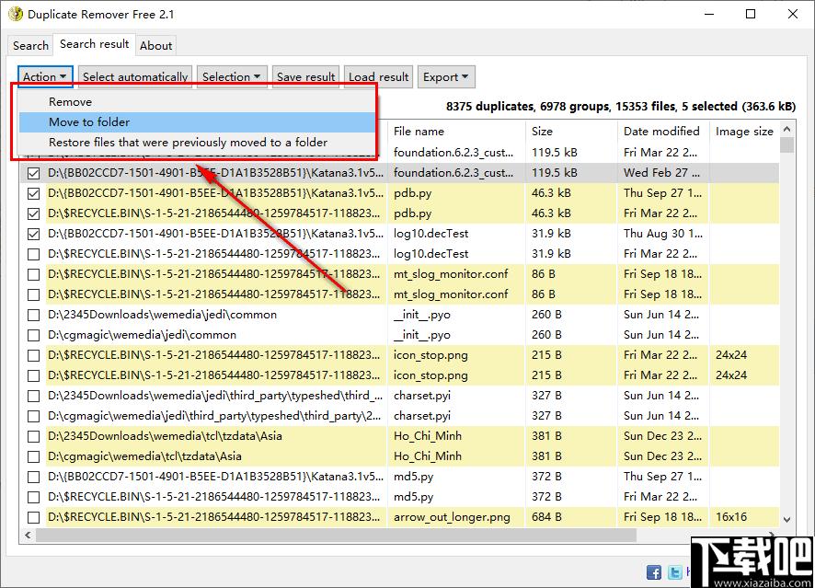Image resolution: width=815 pixels, height=588 pixels.
Task: Click Load result button
Action: point(378,77)
